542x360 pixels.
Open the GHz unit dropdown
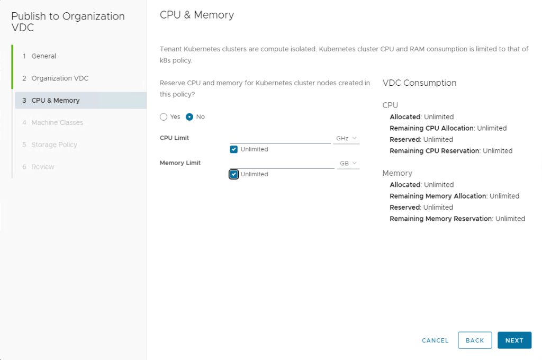(346, 138)
